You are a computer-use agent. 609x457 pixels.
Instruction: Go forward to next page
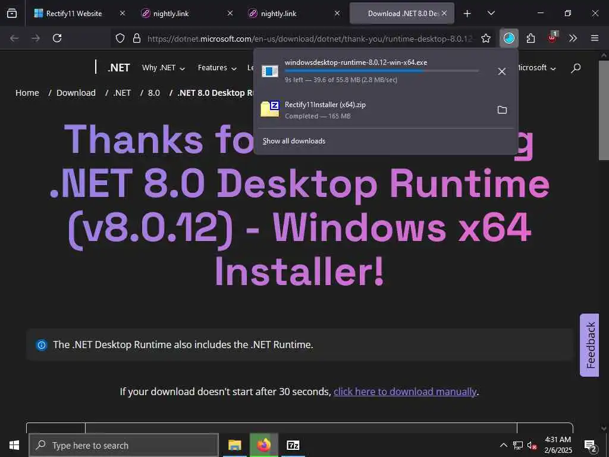pyautogui.click(x=36, y=38)
